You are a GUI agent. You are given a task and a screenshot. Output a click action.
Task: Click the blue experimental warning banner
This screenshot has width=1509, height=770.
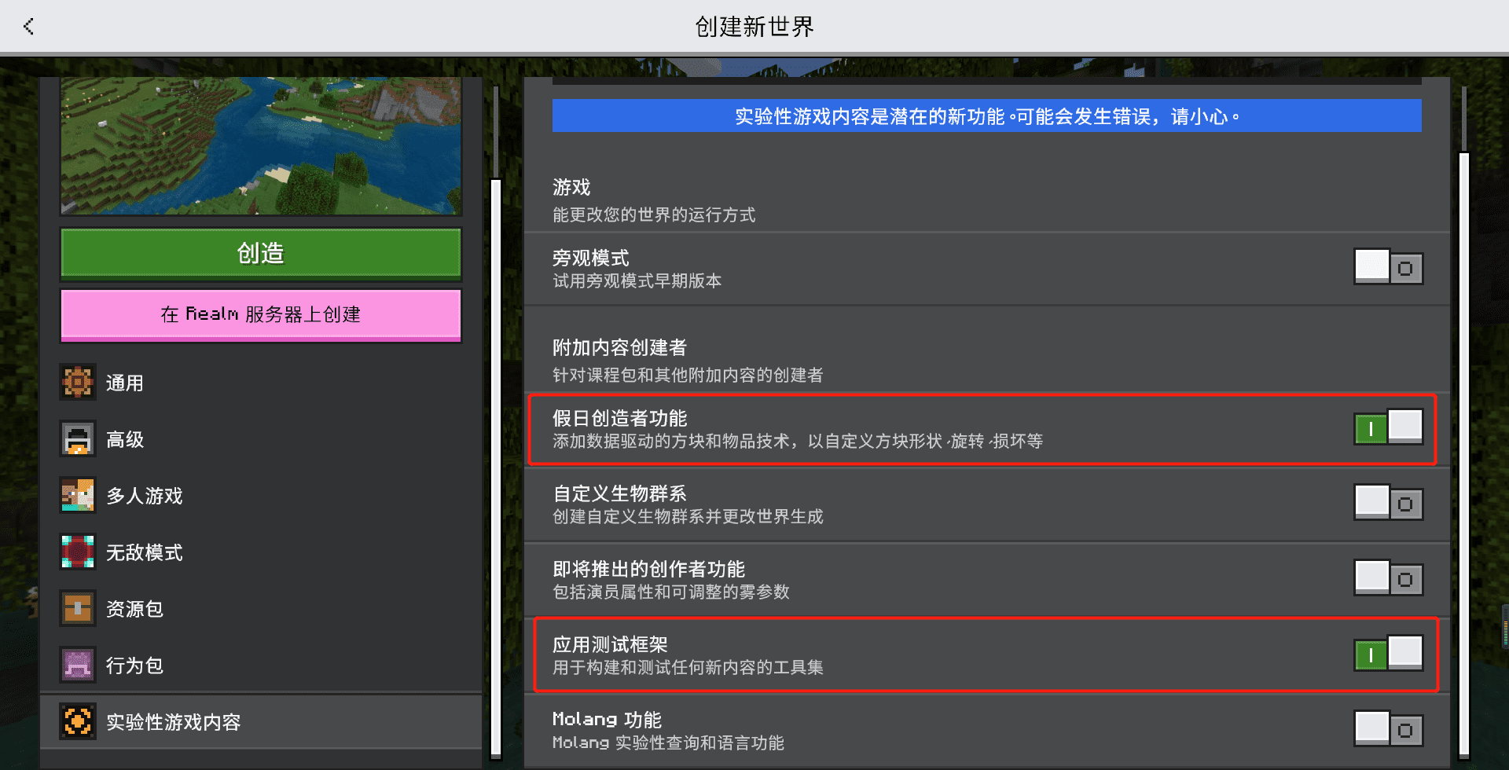click(986, 116)
